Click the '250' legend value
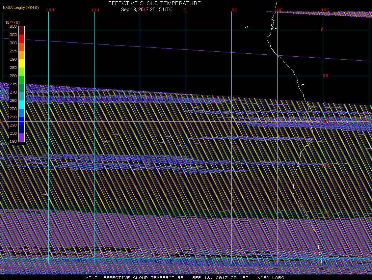This screenshot has width=372, height=280. 13,109
